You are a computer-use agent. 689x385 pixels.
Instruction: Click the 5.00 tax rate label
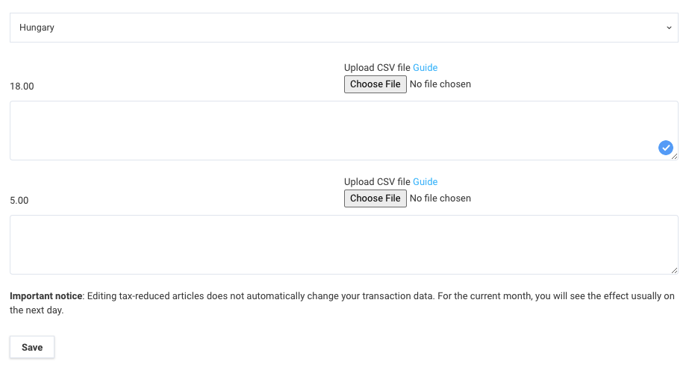point(19,201)
